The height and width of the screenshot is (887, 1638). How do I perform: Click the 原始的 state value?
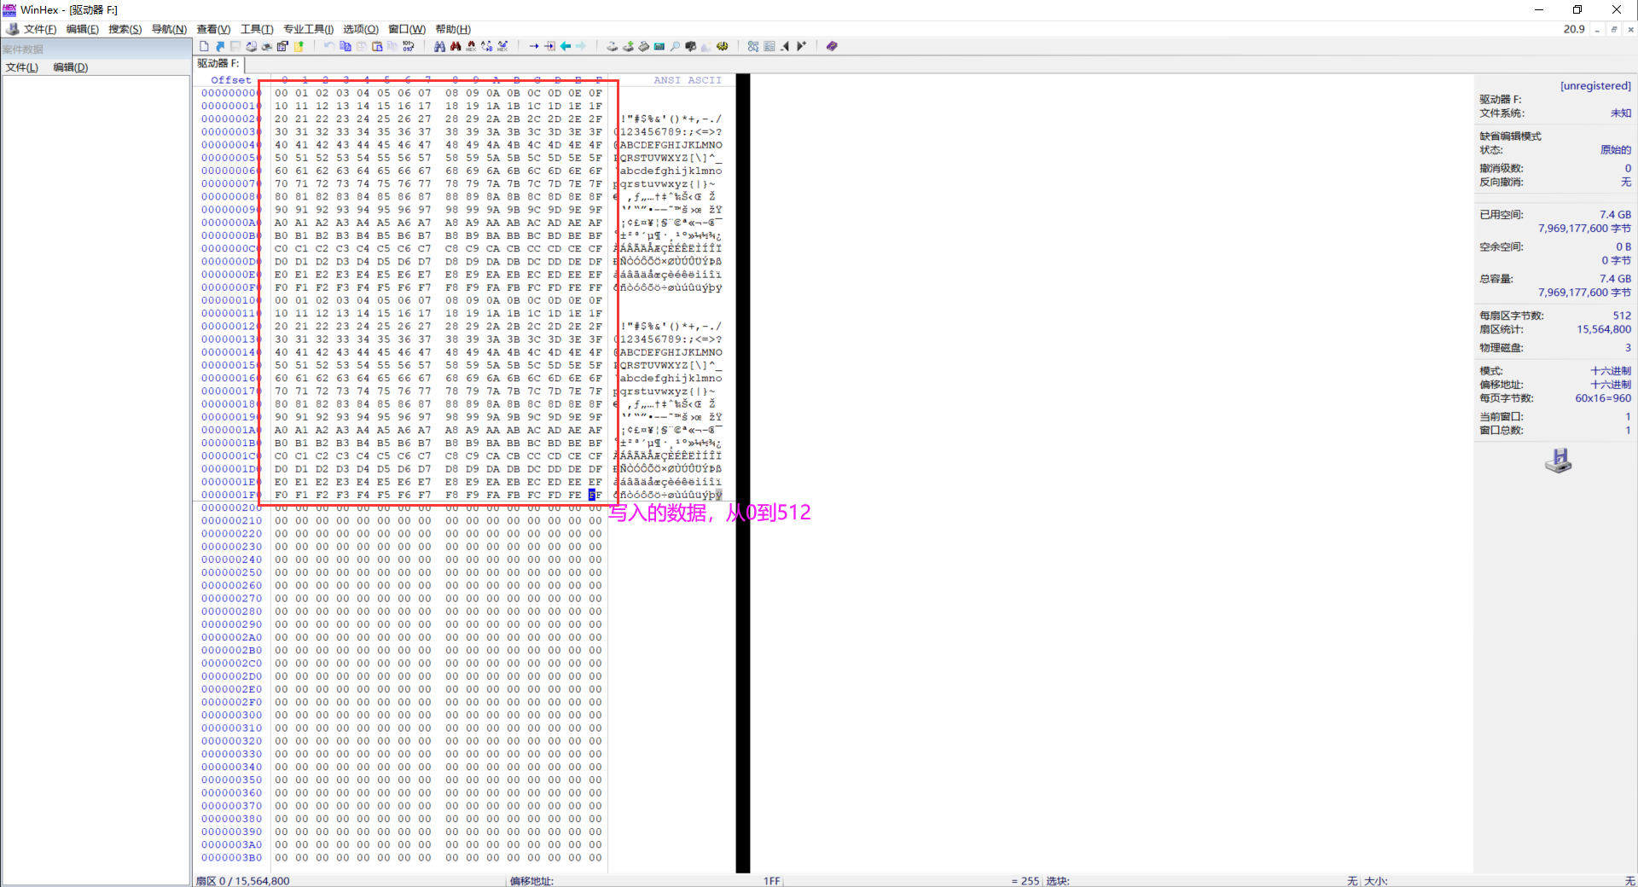click(x=1616, y=149)
